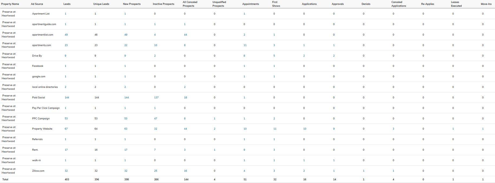
Task: Open Drive By appointments count 8
Action: click(x=244, y=56)
